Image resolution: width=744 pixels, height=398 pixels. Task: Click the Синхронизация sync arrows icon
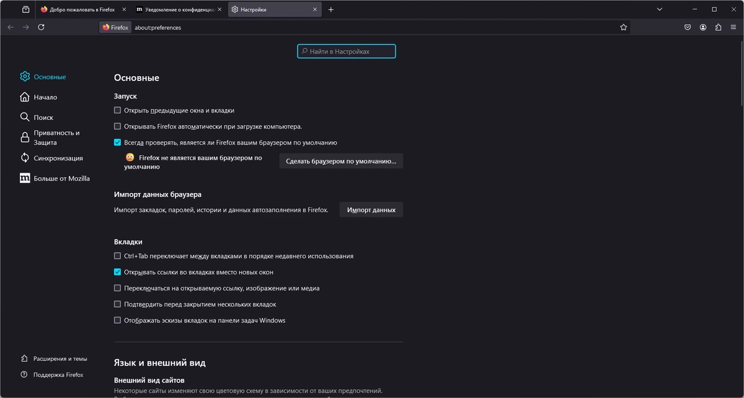click(x=25, y=158)
